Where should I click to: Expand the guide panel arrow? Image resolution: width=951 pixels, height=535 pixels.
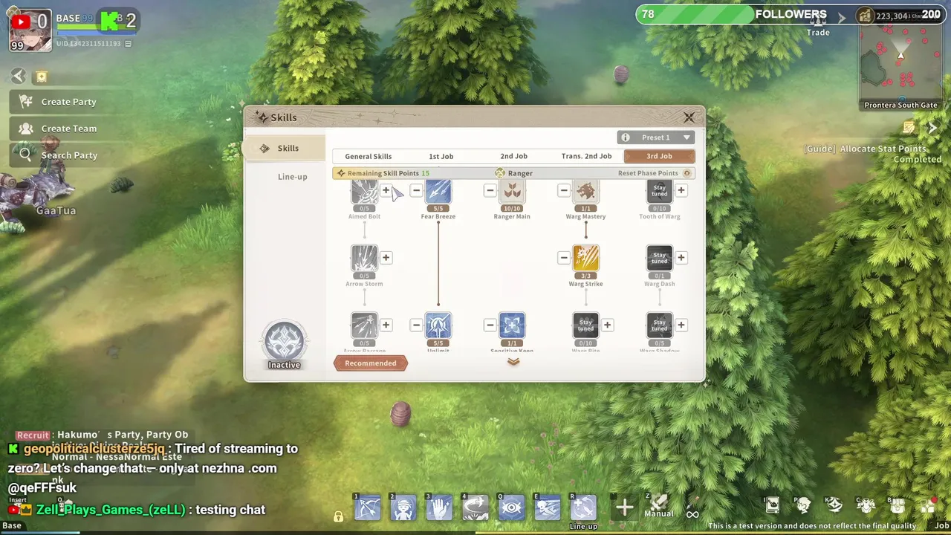click(933, 128)
